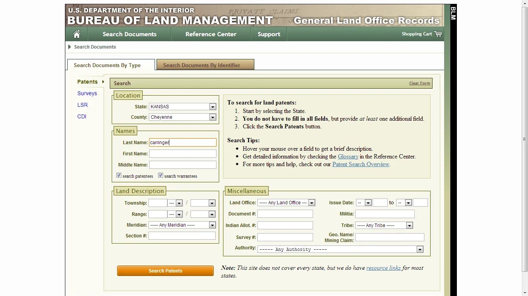
Task: Click the Militia input field
Action: coord(385,214)
